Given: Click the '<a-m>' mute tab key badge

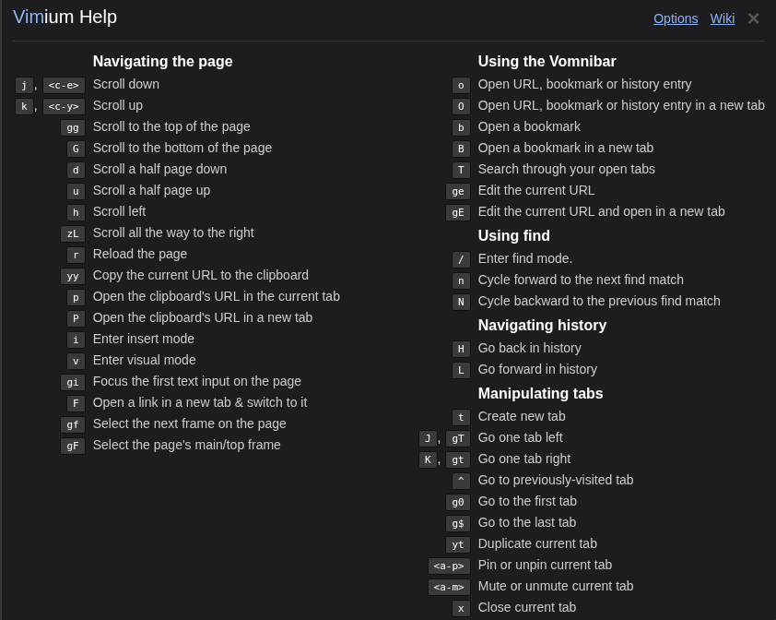Looking at the screenshot, I should pyautogui.click(x=449, y=588).
